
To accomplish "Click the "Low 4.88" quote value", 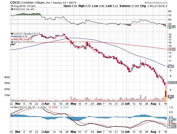I will pos(98,6).
